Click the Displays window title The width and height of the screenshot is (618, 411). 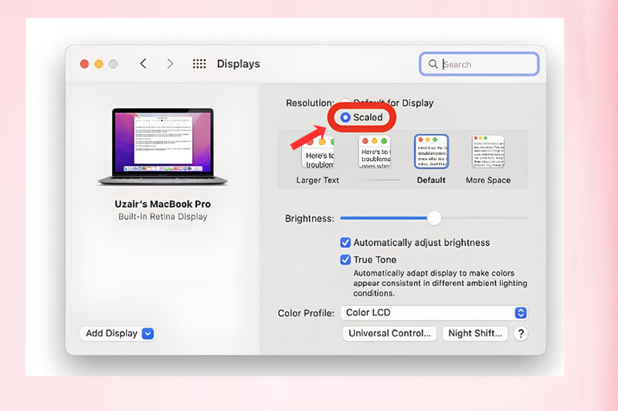click(238, 64)
